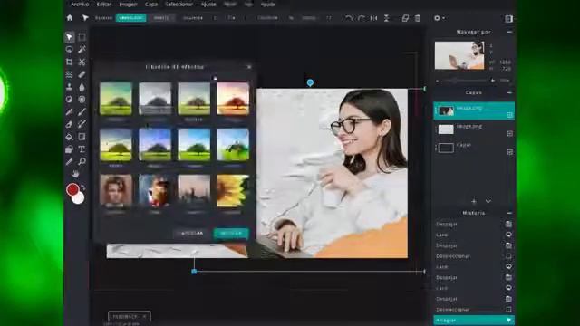Viewport: 580px width, 326px height.
Task: Open the Ajuste menu
Action: (208, 5)
